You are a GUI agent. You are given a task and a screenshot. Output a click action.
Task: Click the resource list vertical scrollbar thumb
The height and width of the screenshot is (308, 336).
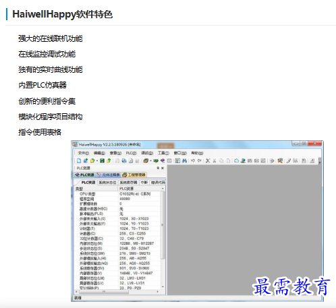163,225
